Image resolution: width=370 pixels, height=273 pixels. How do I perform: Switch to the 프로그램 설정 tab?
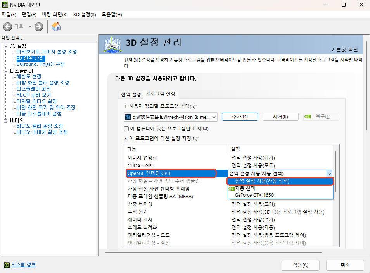tap(161, 94)
